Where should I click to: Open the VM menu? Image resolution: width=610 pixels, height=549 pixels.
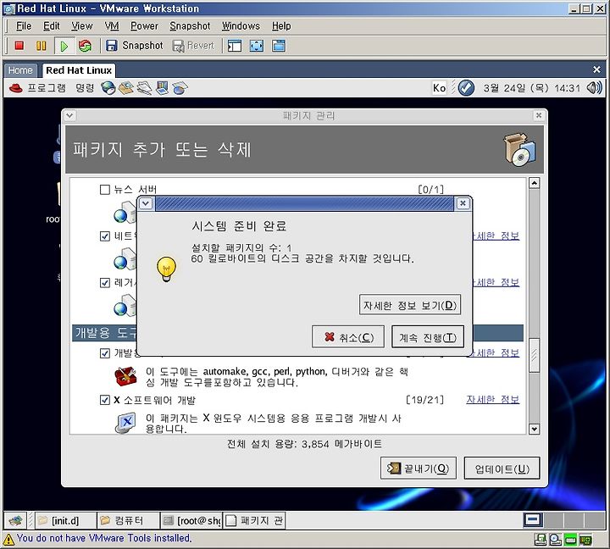pos(112,26)
